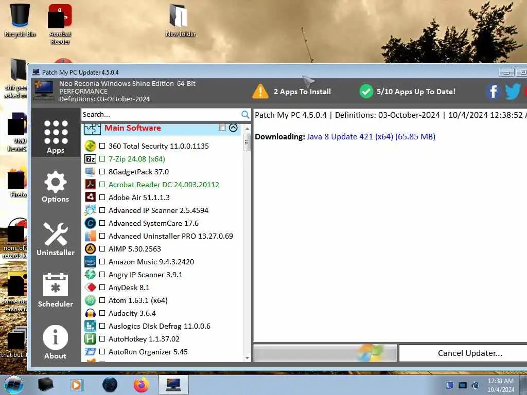Click the Adobe Air app icon

(90, 197)
